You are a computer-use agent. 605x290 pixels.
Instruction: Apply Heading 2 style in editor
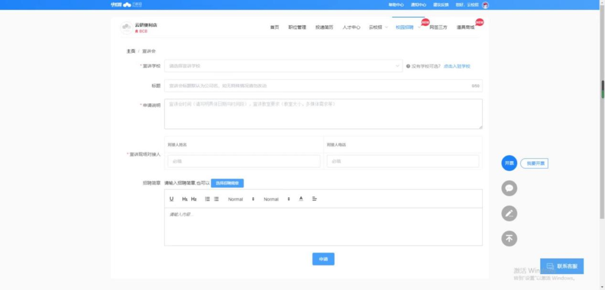click(194, 199)
